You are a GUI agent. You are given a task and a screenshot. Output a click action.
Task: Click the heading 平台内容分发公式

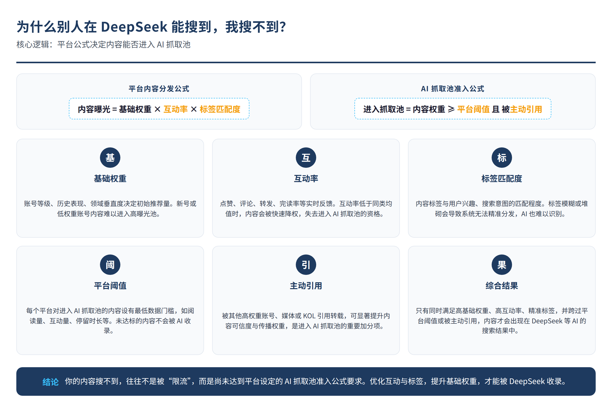click(x=159, y=89)
